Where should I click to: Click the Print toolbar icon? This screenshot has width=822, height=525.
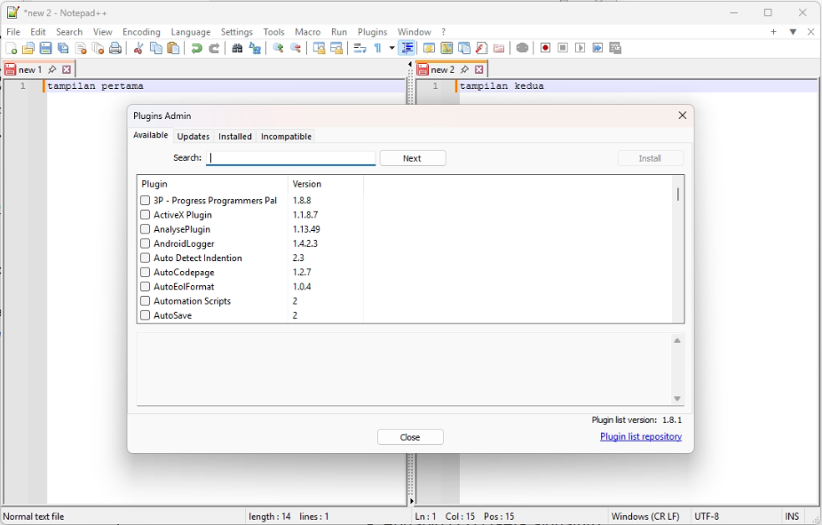coord(115,48)
